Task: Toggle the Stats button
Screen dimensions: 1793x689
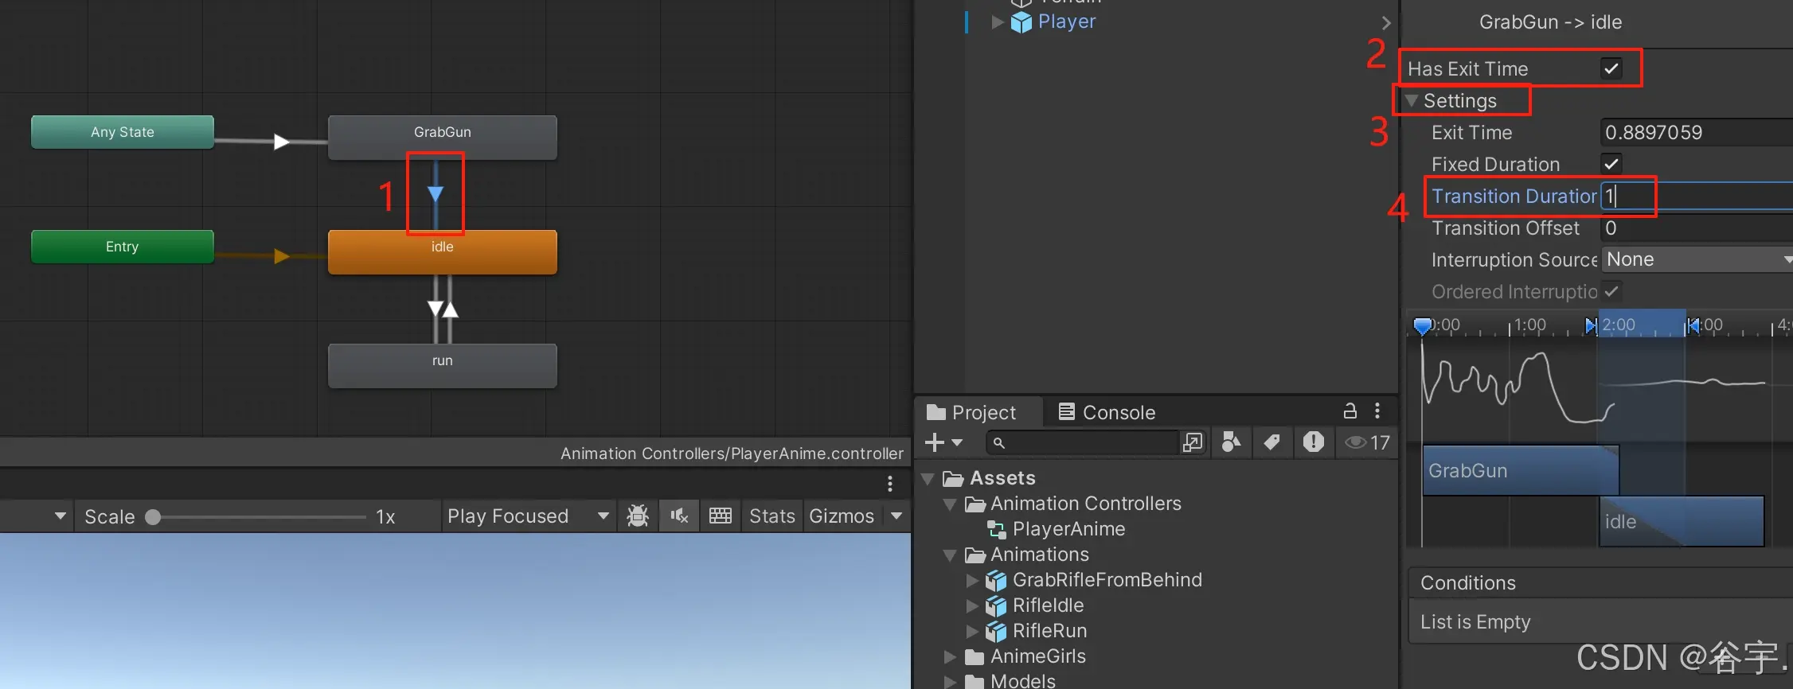Action: click(x=771, y=516)
